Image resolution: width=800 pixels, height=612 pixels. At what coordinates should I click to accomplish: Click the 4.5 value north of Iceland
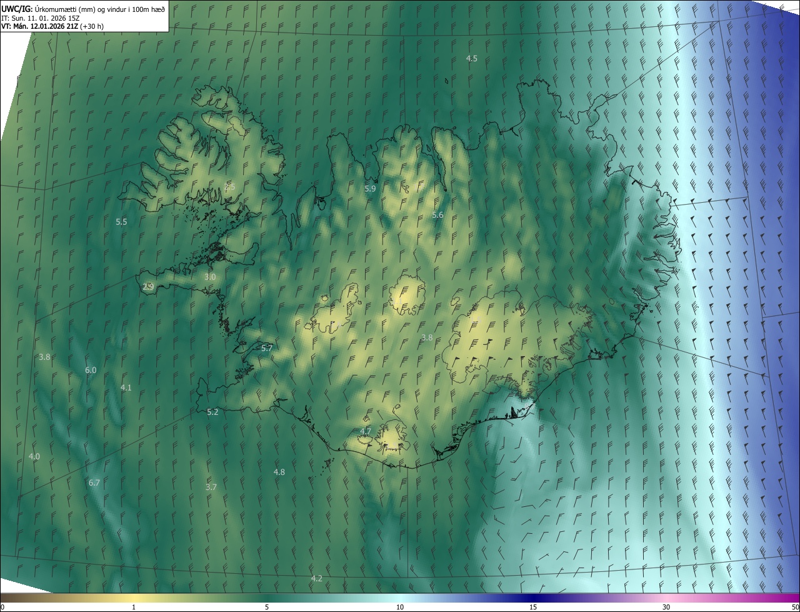point(472,58)
